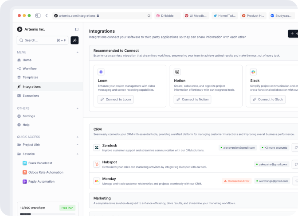Switch to the Studycas... browser tab
Screen dimensions: 298x216
click(282, 15)
